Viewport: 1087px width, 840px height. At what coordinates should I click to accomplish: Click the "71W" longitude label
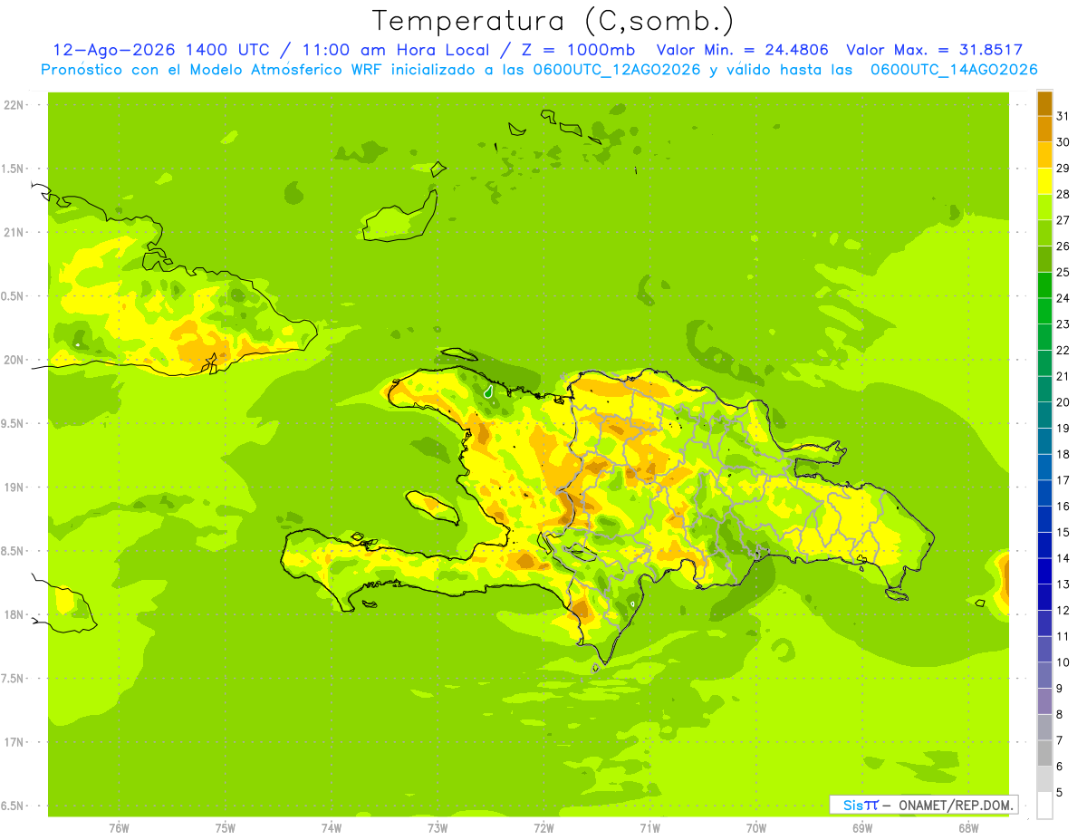tap(649, 828)
